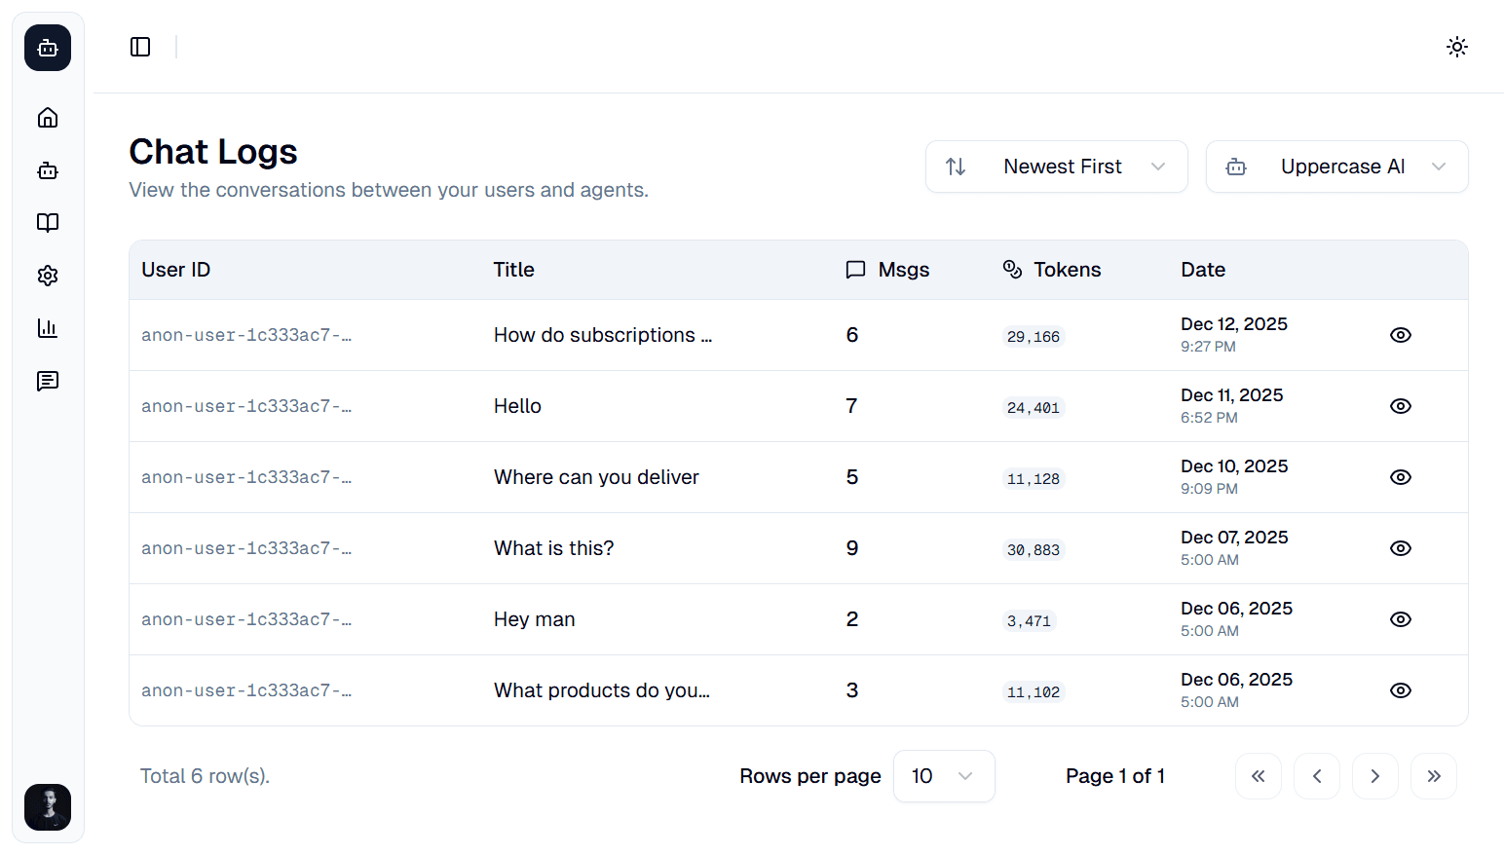View analytics via the bar chart icon
The height and width of the screenshot is (855, 1504).
(x=47, y=328)
